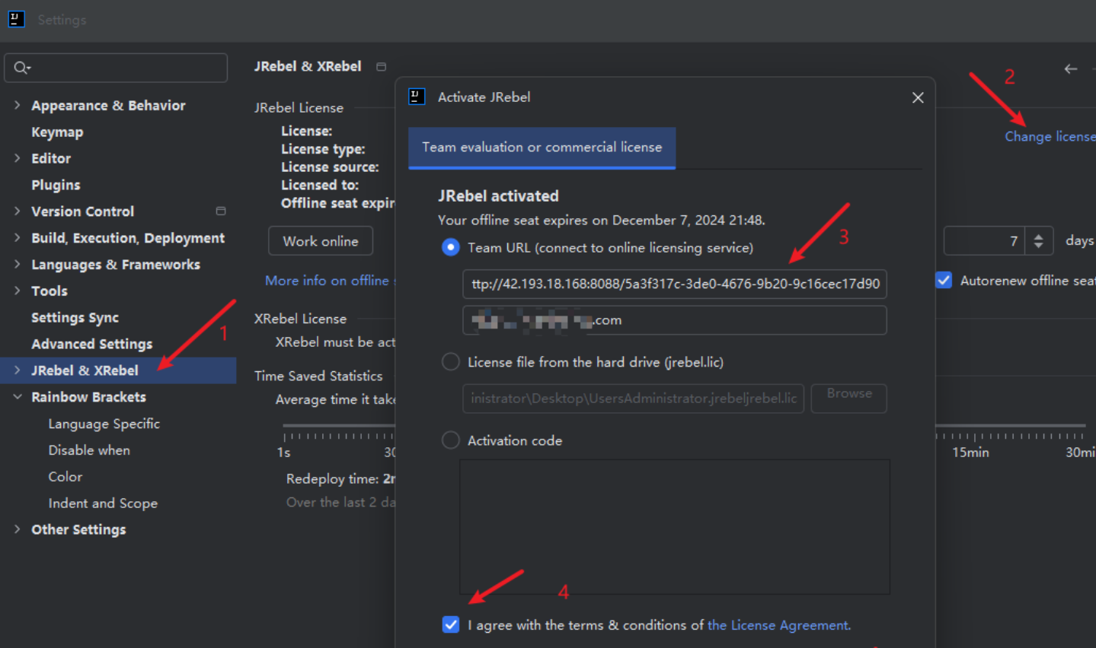1096x648 pixels.
Task: Click the Work online button
Action: pyautogui.click(x=321, y=241)
